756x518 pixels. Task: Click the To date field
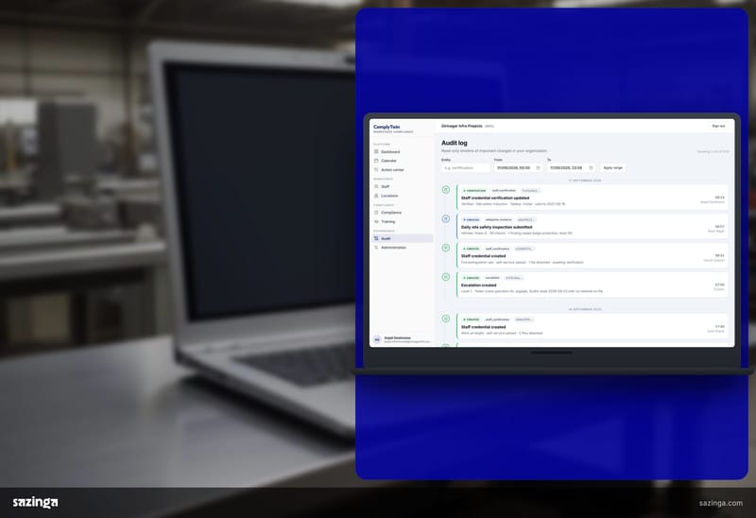tap(571, 168)
